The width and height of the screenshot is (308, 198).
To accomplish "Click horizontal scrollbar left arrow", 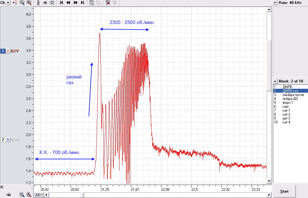I will click(x=46, y=195).
